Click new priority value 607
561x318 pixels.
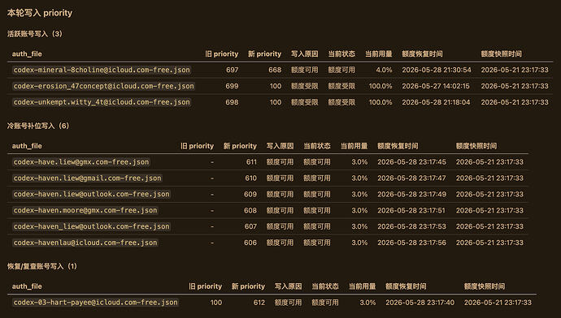point(250,226)
